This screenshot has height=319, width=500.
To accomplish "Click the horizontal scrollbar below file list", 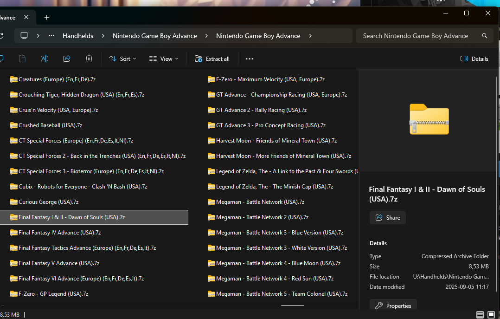I will (x=292, y=306).
